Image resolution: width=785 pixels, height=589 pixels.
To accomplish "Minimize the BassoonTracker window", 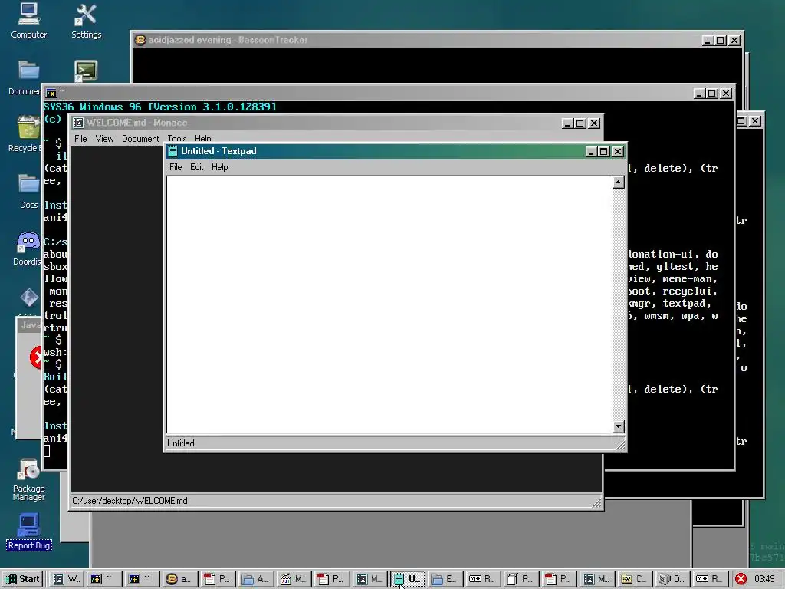I will pos(708,41).
